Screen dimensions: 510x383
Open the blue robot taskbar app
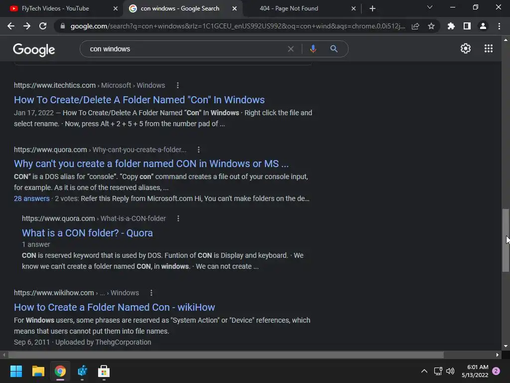82,371
